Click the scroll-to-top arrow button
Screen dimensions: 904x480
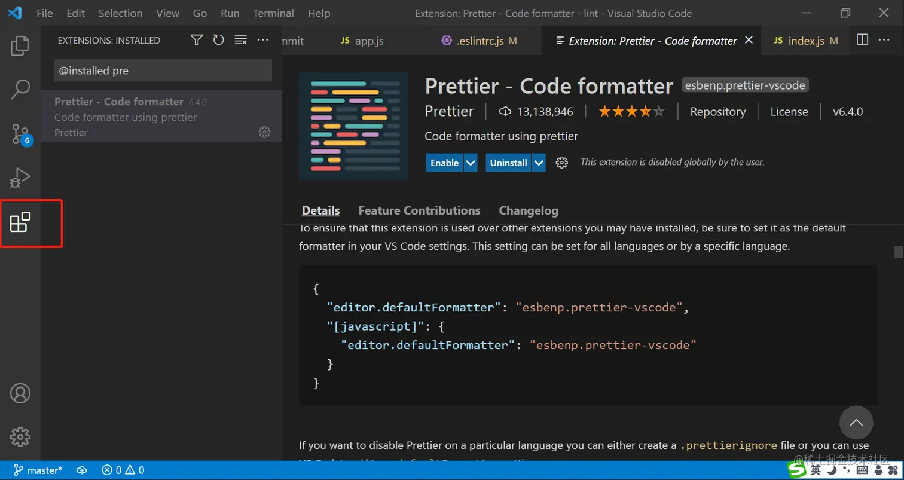856,423
